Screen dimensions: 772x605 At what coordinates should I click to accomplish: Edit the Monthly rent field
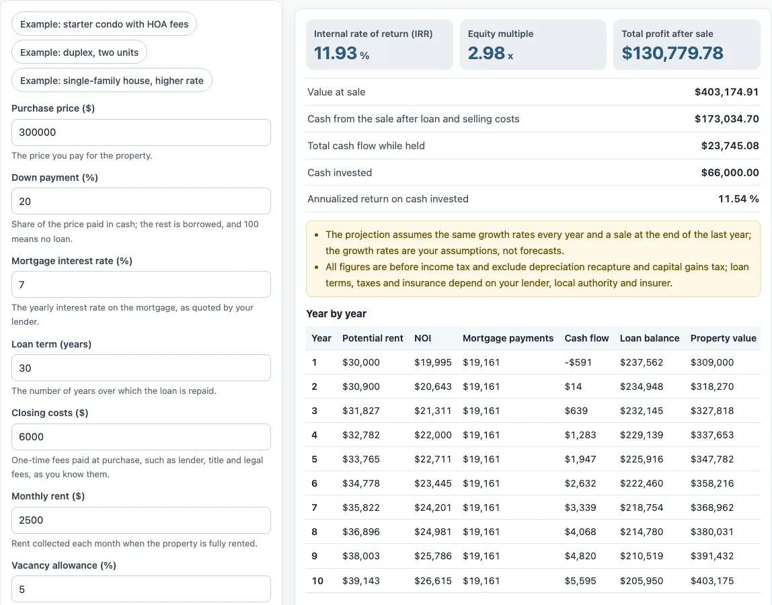pyautogui.click(x=141, y=520)
